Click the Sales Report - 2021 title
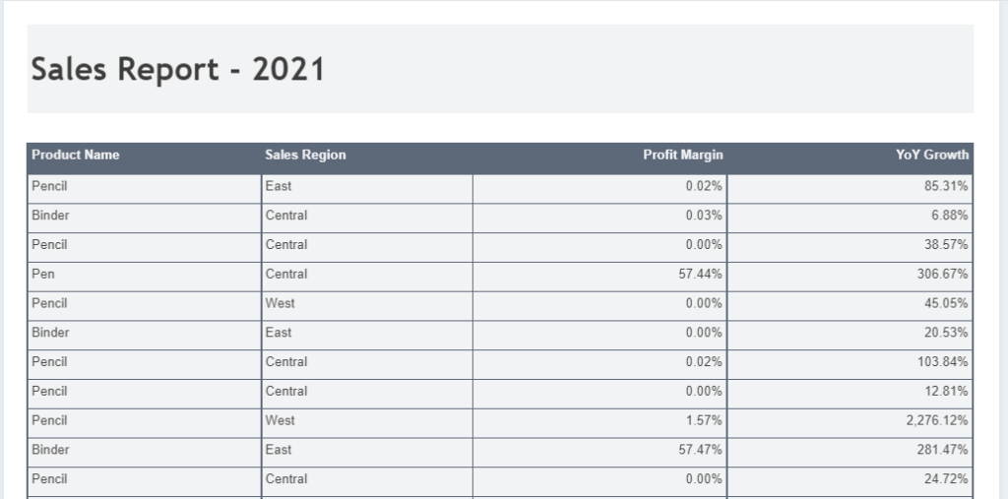 (178, 70)
